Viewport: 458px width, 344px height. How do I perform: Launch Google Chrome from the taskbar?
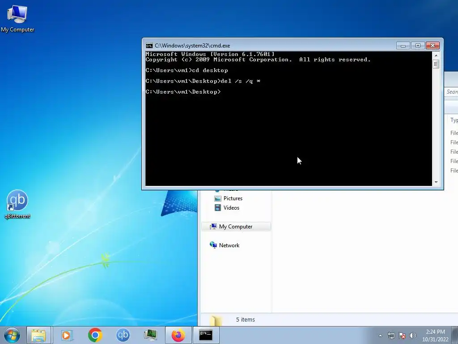[95, 335]
